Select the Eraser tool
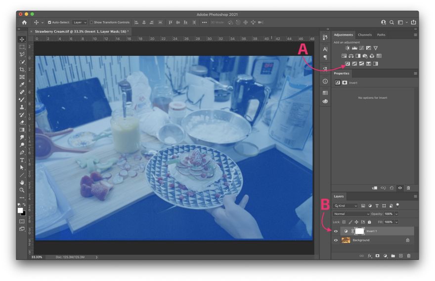435x281 pixels. (22, 122)
